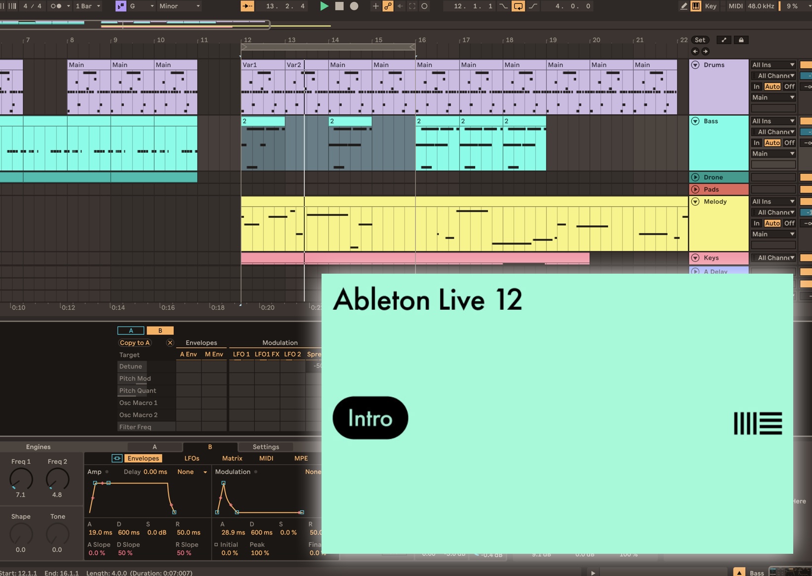Viewport: 812px width, 576px height.
Task: Open the MPE tab
Action: 301,458
